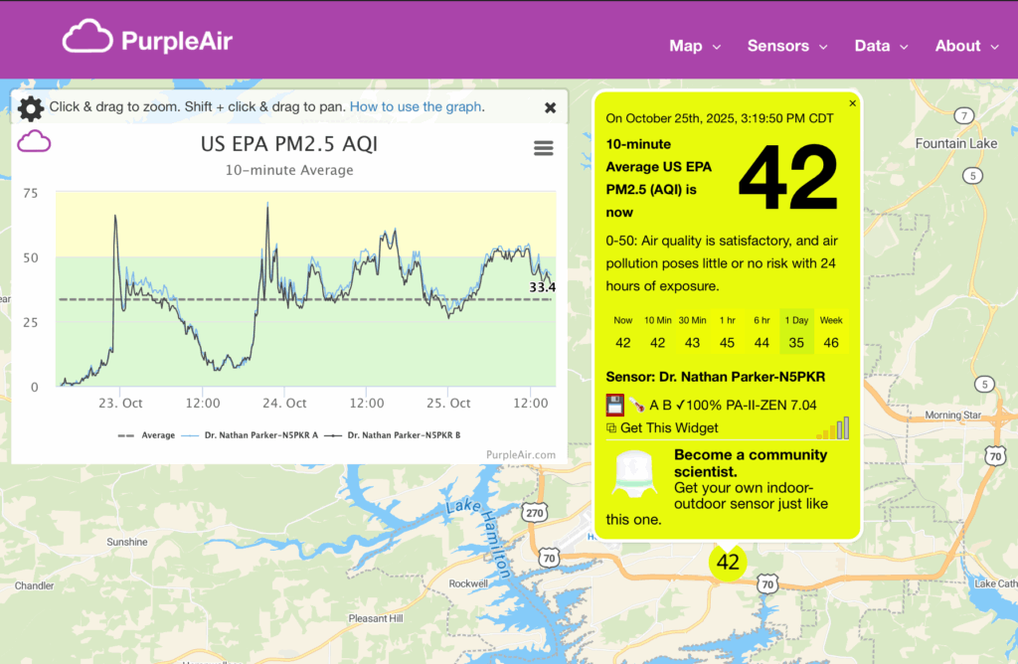Click the purple cloud logo in chart
Viewport: 1018px width, 664px height.
(34, 142)
